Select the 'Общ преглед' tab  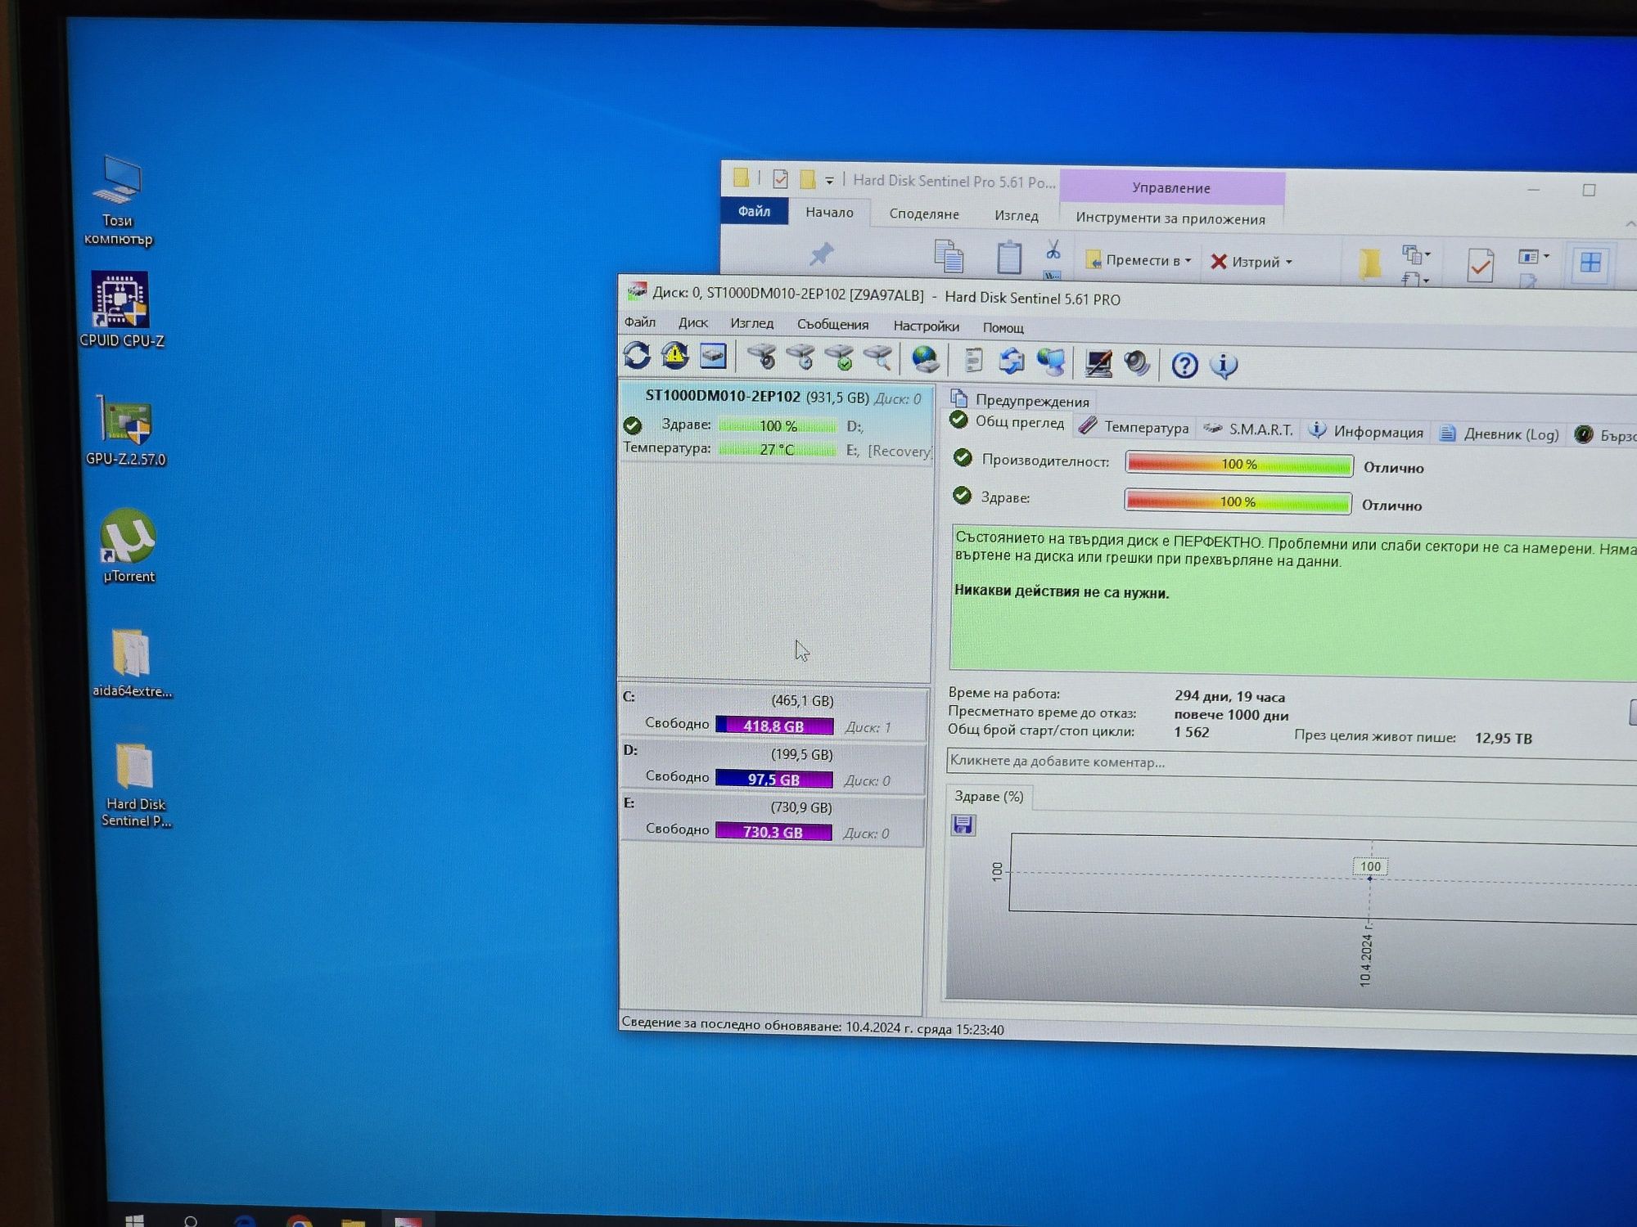coord(1008,422)
